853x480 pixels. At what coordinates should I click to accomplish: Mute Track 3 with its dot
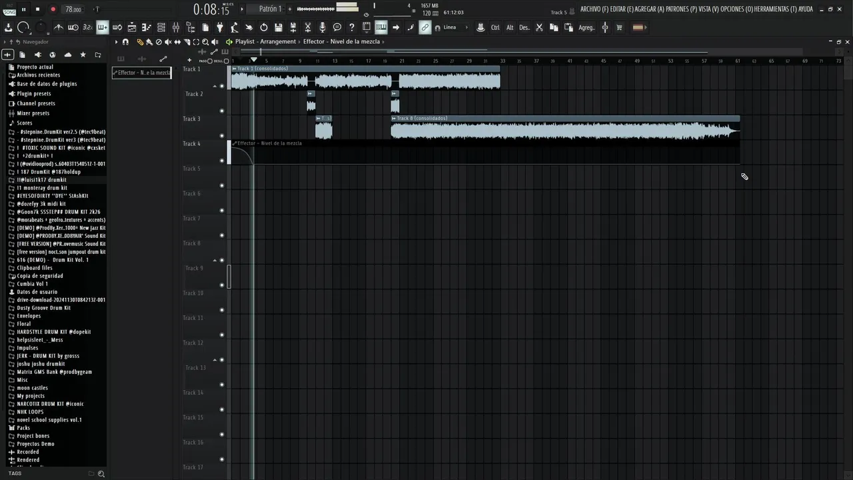[222, 135]
